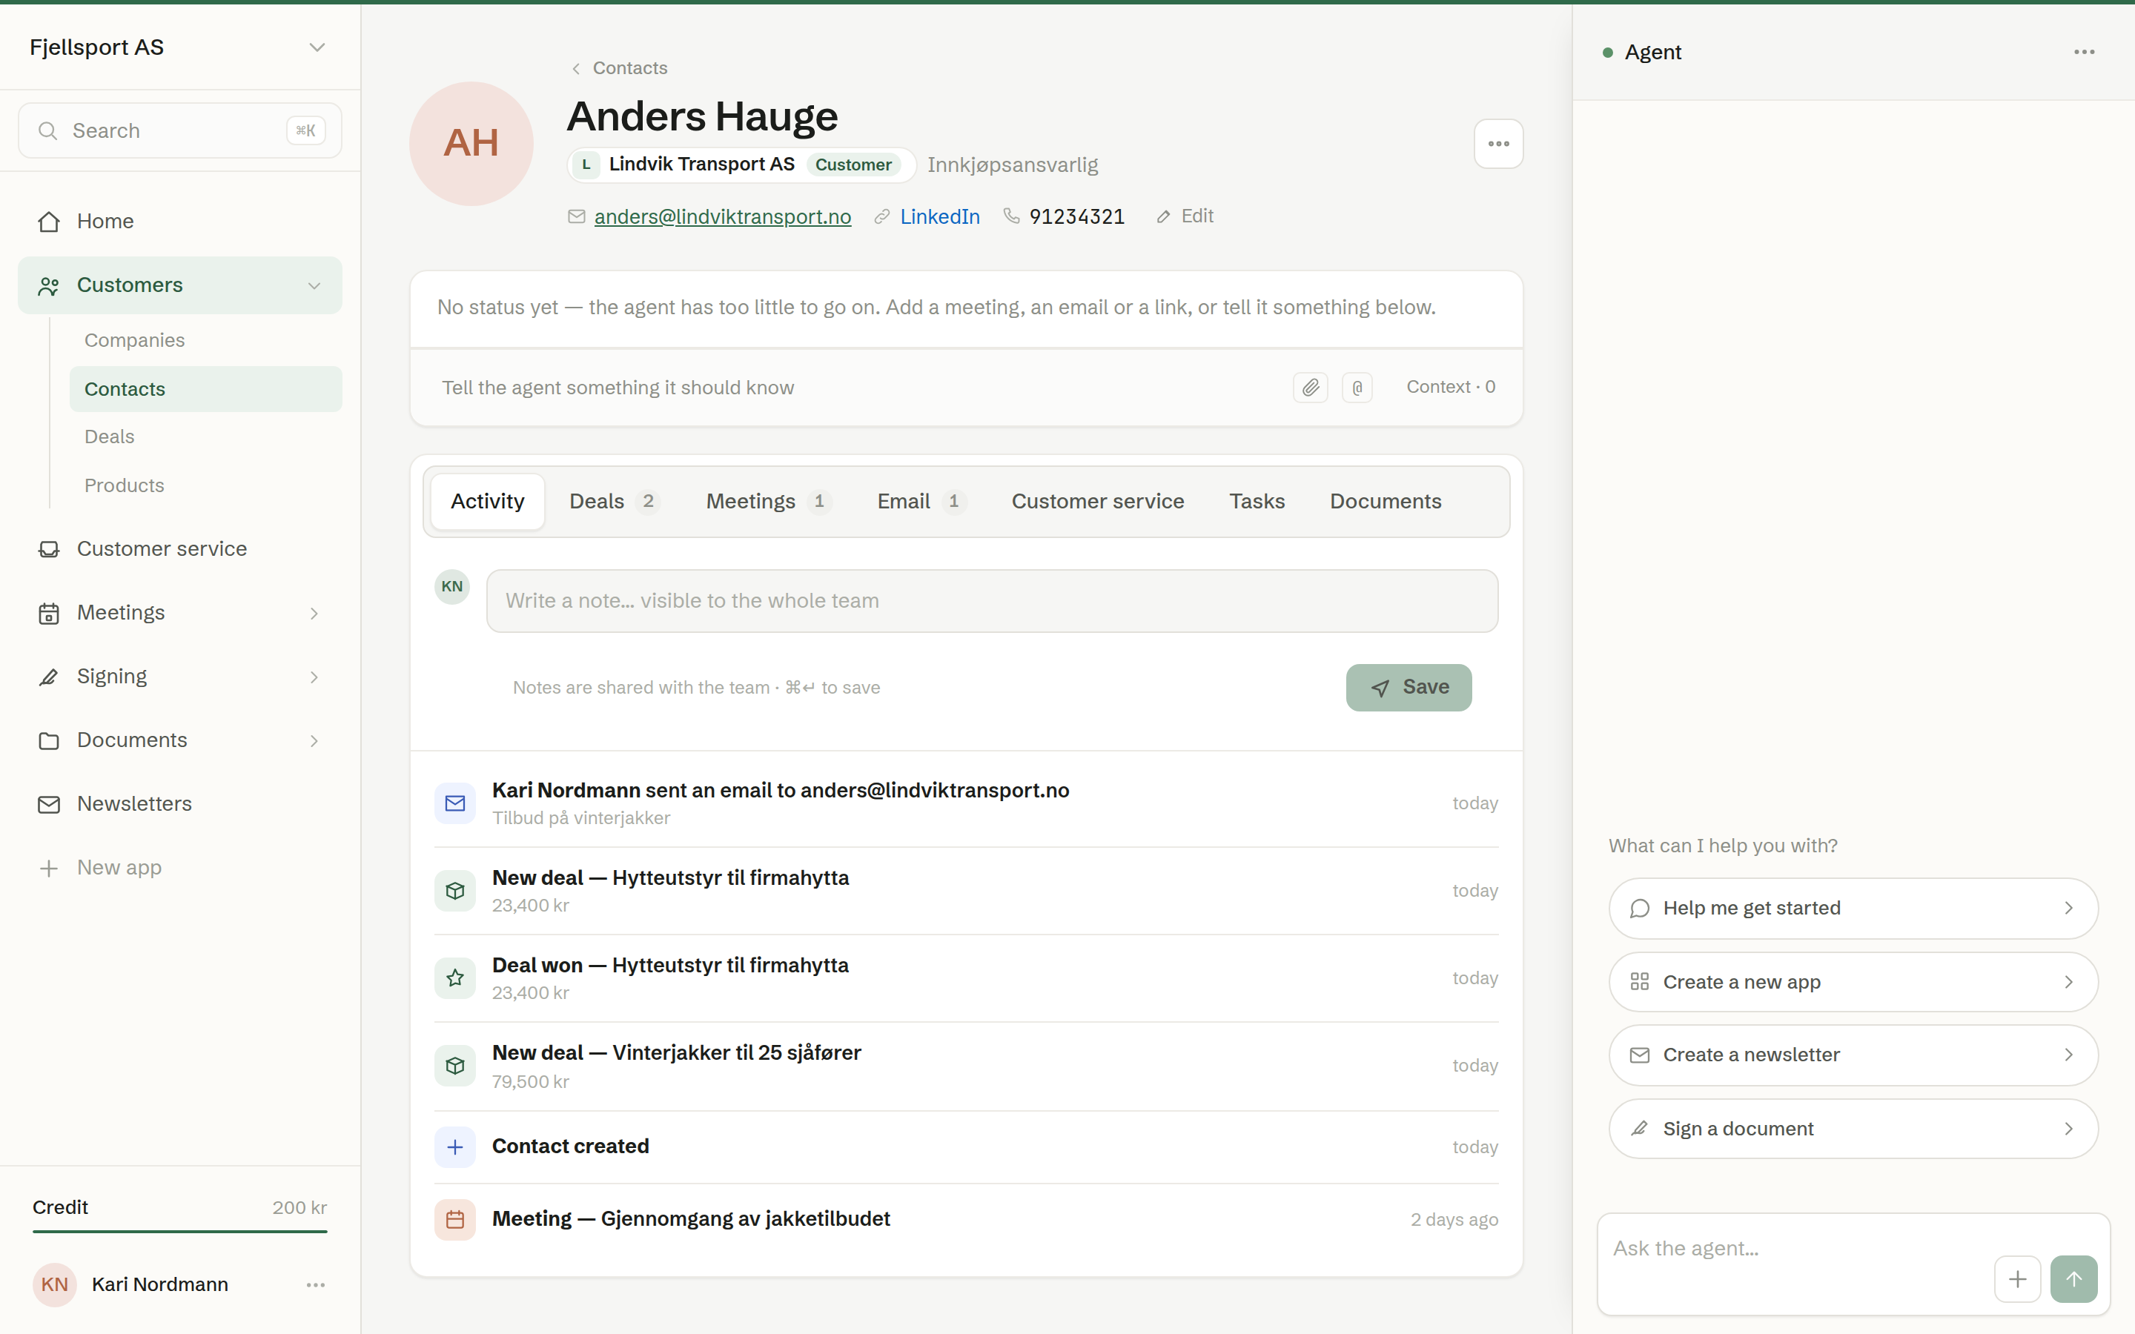
Task: Open the three-dots menu beside Anders Hauge
Action: pyautogui.click(x=1498, y=144)
